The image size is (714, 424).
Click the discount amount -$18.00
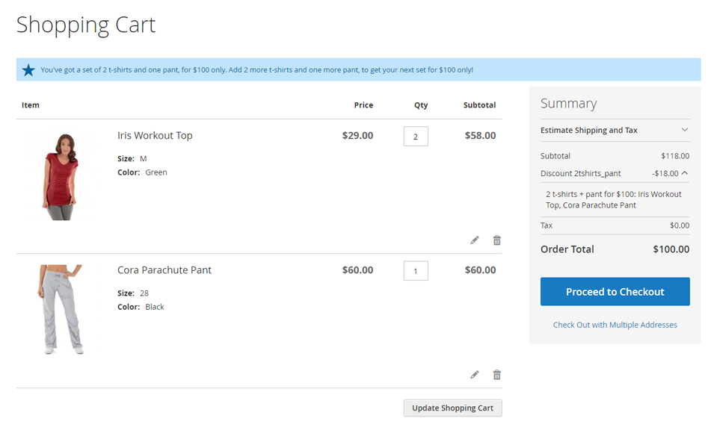[x=665, y=173]
